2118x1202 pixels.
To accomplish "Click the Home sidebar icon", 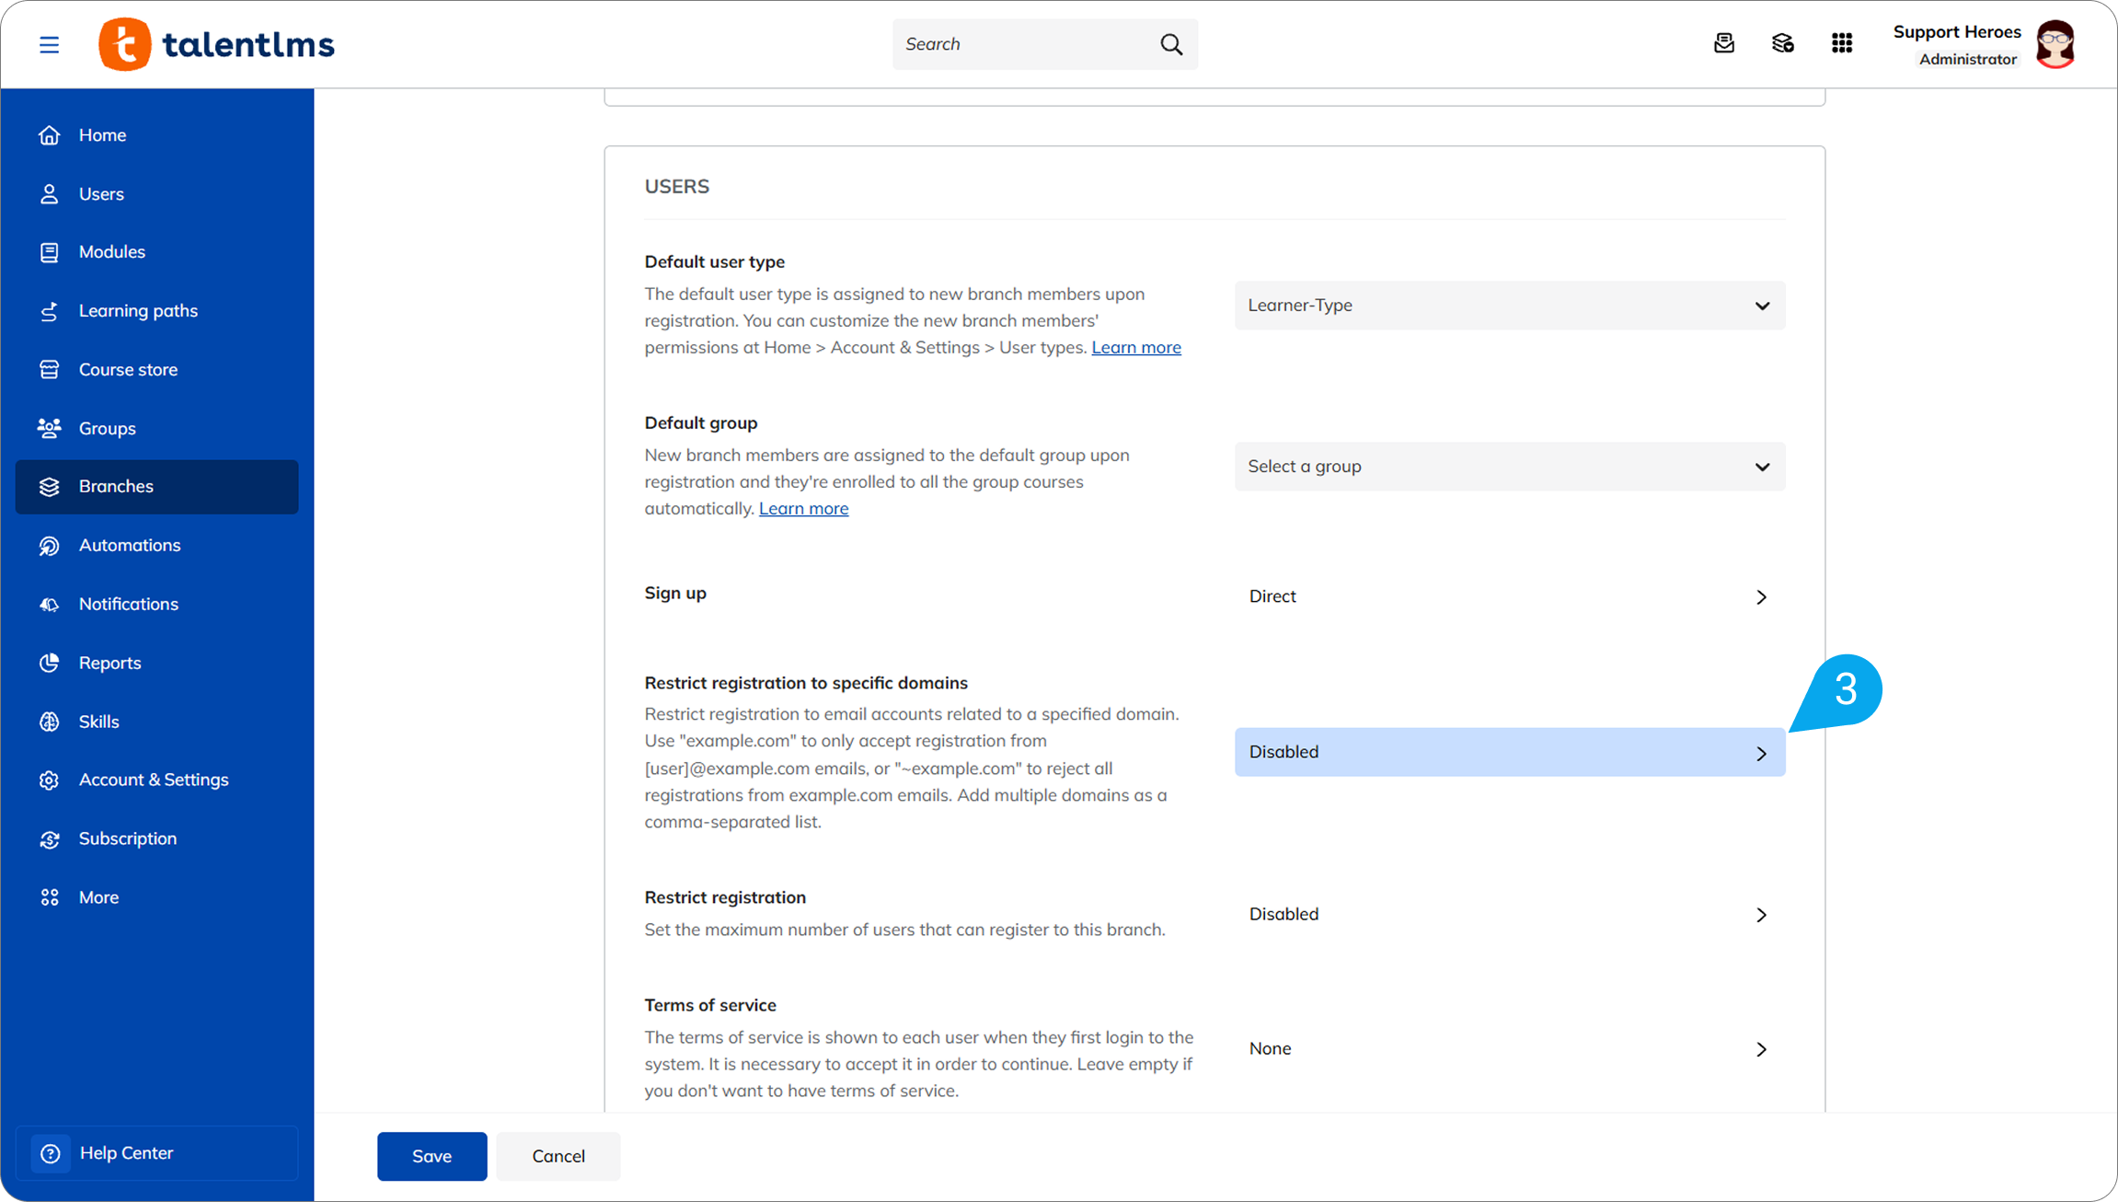I will [50, 135].
